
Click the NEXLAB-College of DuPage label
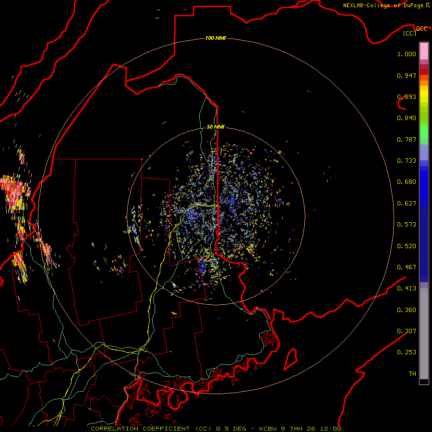pyautogui.click(x=384, y=5)
